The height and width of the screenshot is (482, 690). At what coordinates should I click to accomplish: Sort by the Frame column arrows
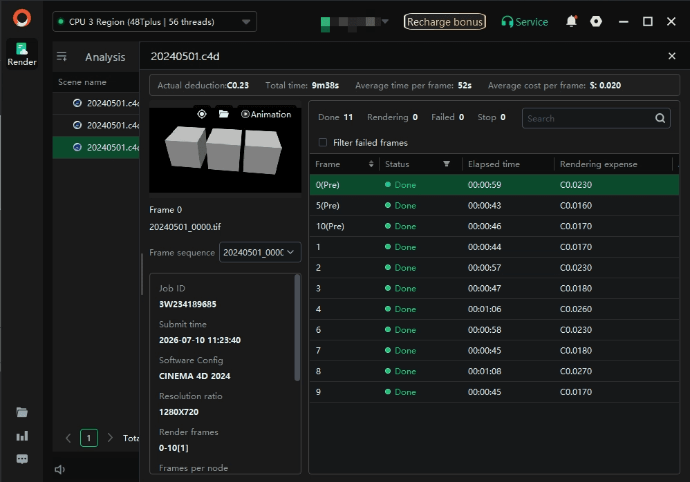[371, 164]
